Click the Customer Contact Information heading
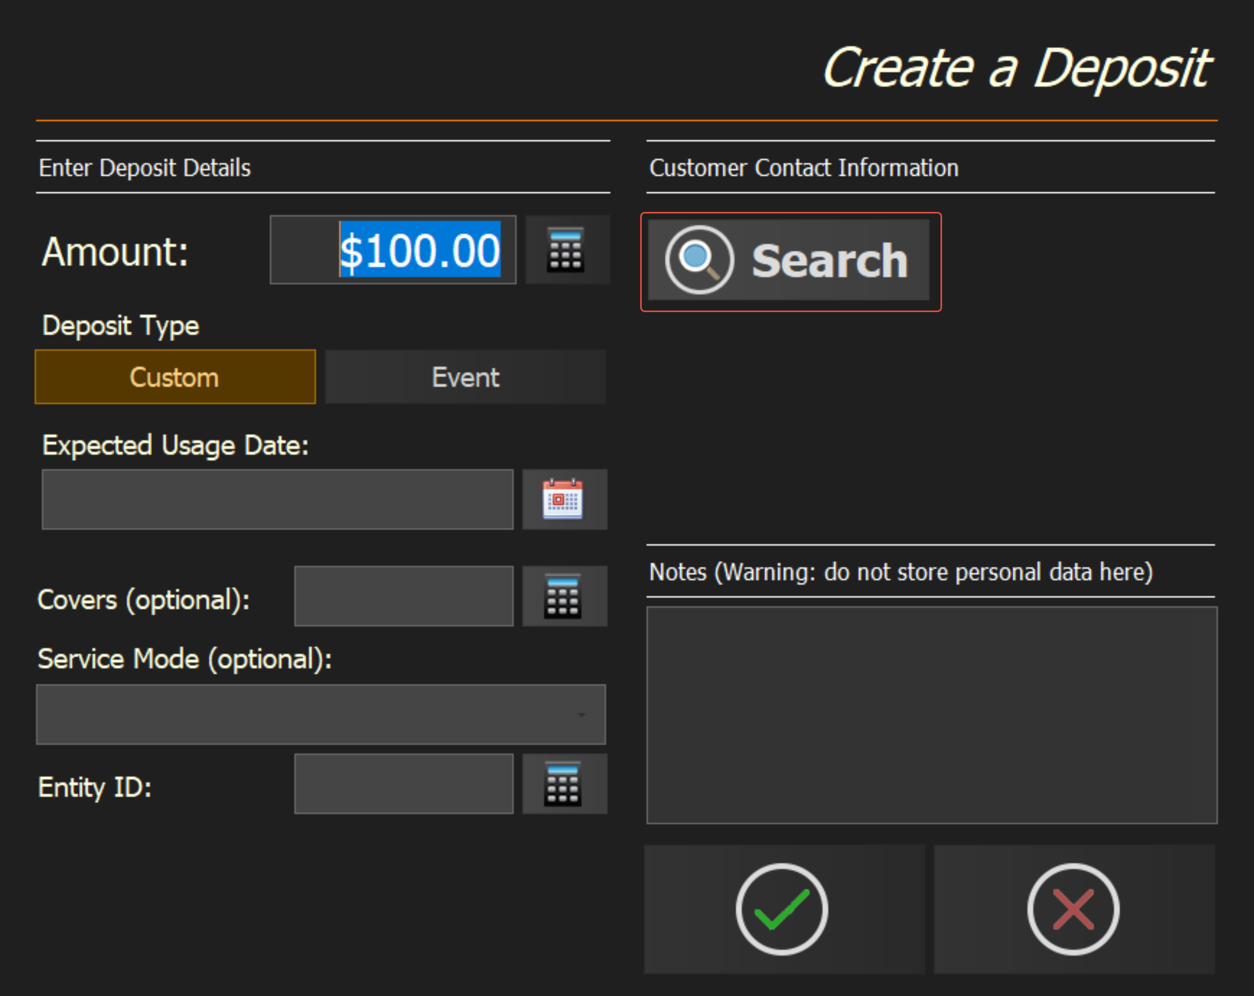The width and height of the screenshot is (1254, 996). (x=804, y=168)
